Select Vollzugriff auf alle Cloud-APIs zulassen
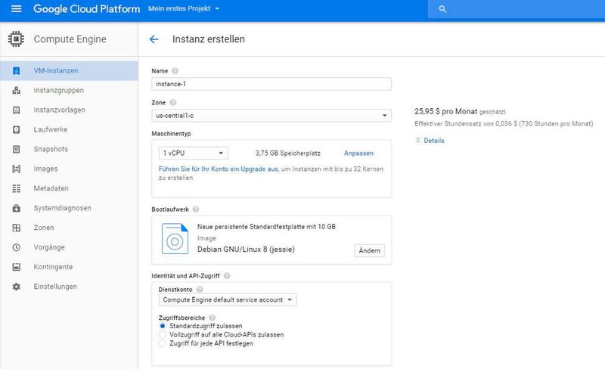The image size is (605, 369). (163, 335)
